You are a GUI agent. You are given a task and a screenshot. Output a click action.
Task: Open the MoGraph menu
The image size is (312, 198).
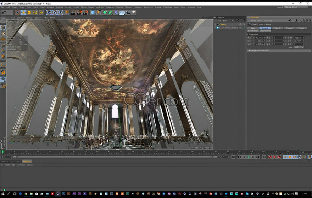click(x=100, y=7)
